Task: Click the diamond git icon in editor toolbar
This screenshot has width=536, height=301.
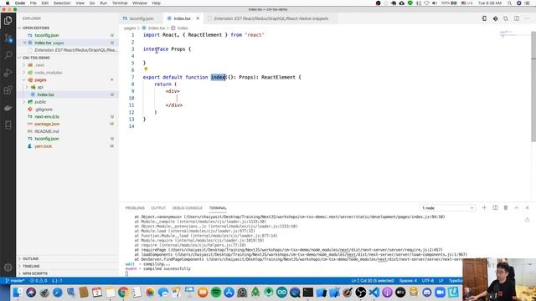Action: click(x=495, y=18)
